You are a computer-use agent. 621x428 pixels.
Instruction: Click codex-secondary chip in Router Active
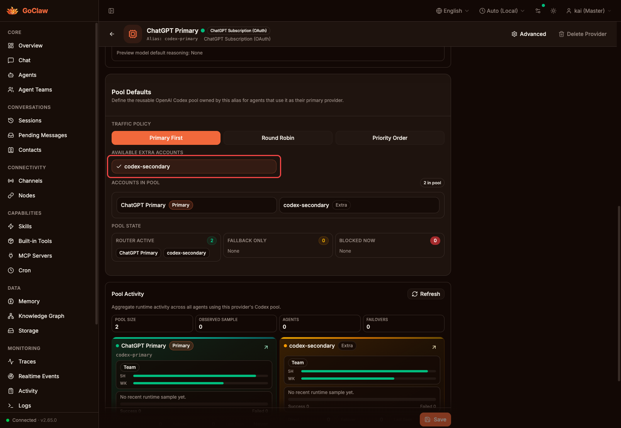[x=187, y=253]
